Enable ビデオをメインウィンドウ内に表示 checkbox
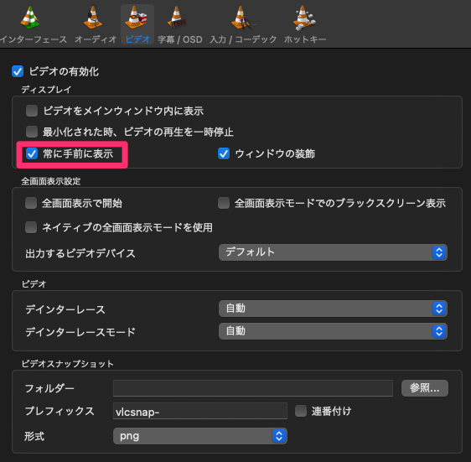Image resolution: width=471 pixels, height=462 pixels. coord(32,111)
